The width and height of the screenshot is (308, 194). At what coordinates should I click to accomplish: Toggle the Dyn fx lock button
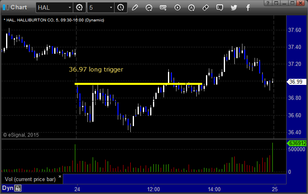18,188
